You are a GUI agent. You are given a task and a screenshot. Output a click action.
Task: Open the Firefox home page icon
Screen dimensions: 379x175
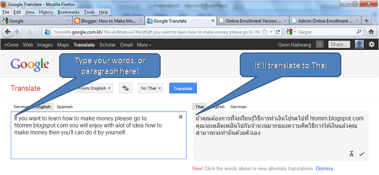[371, 32]
